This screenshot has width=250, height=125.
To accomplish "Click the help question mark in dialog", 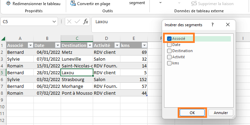I will (212, 25).
